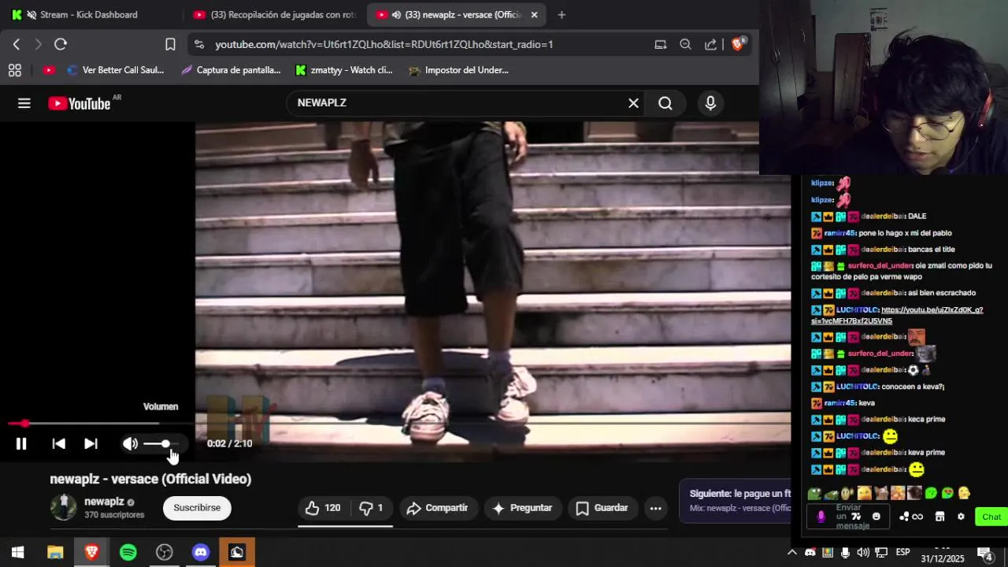
Task: Mute the video using speaker icon
Action: 130,443
